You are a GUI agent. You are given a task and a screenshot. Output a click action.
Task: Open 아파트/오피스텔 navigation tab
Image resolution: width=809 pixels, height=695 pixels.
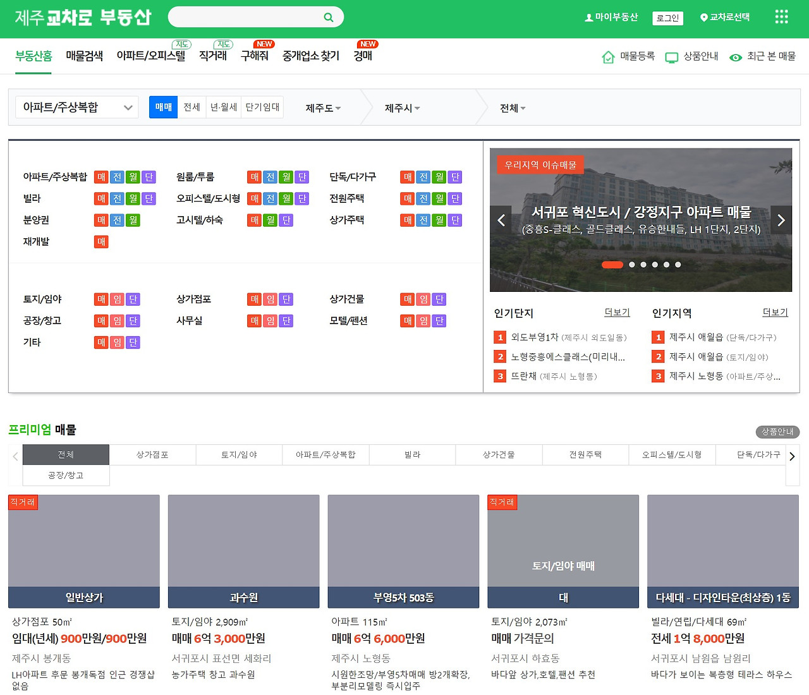(x=151, y=56)
